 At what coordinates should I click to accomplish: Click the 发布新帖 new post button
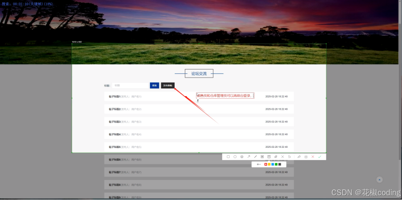coord(168,86)
